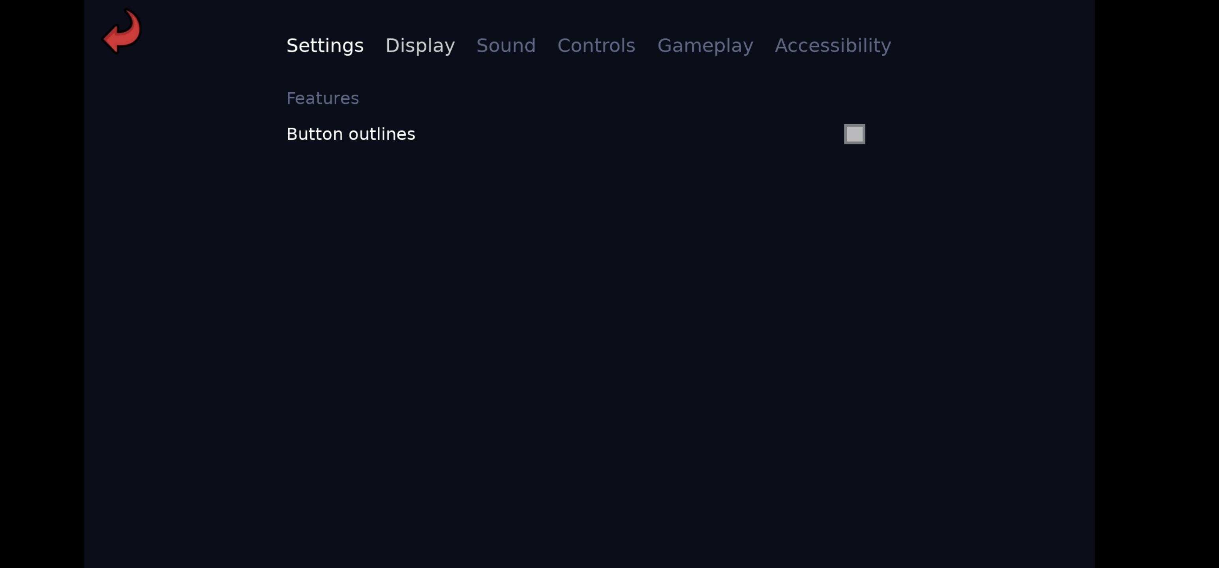Tick the checkbox under Features

pos(854,134)
